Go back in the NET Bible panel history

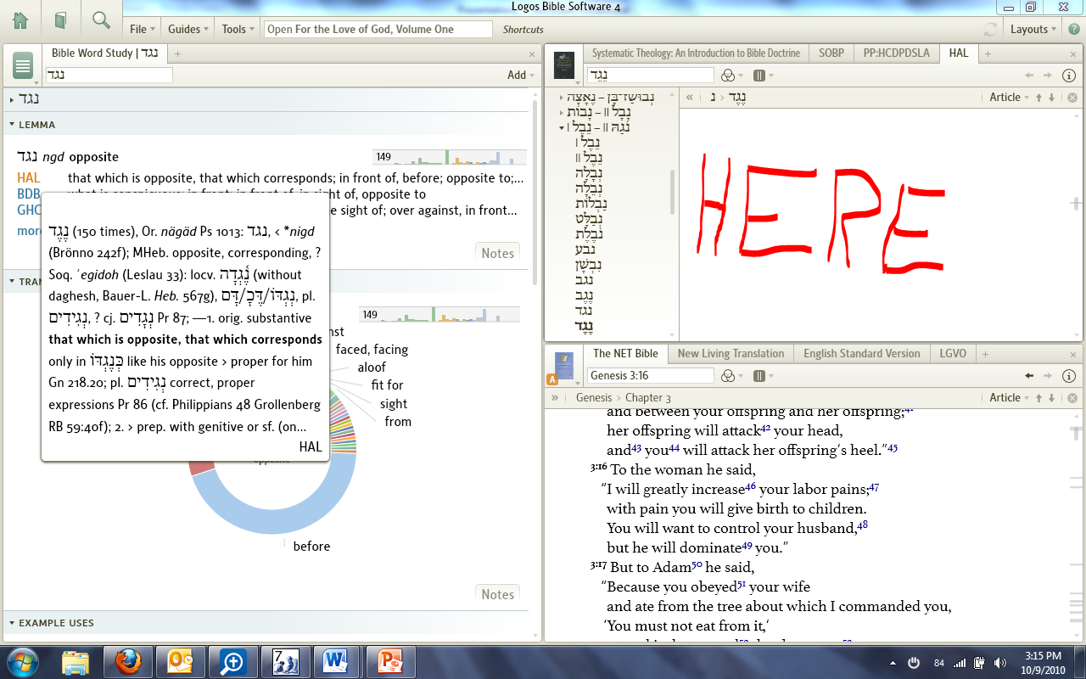click(x=1030, y=375)
